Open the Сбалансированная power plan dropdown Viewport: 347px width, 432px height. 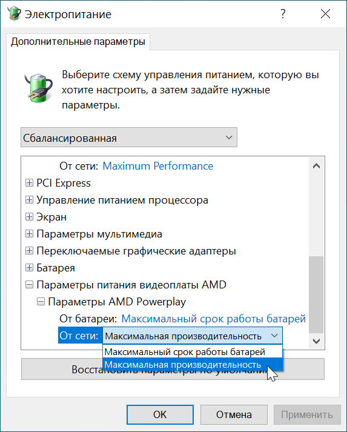[x=129, y=137]
